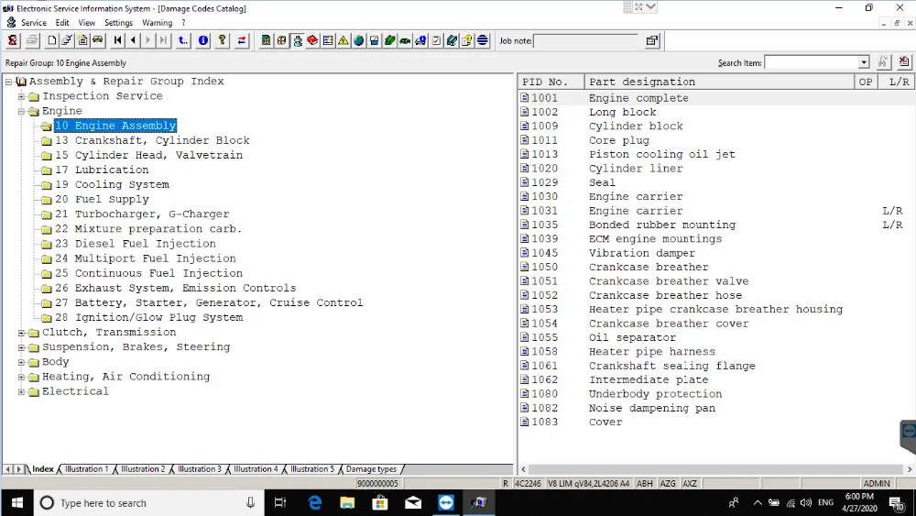
Task: Select 1082 Noise dampening pan row
Action: click(x=715, y=408)
